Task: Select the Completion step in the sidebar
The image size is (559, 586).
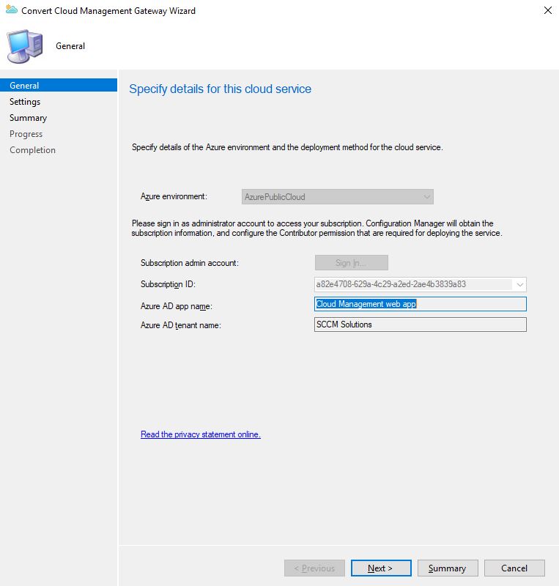Action: [32, 150]
